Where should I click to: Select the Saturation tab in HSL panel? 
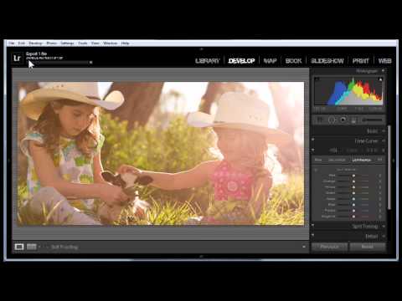pyautogui.click(x=337, y=160)
